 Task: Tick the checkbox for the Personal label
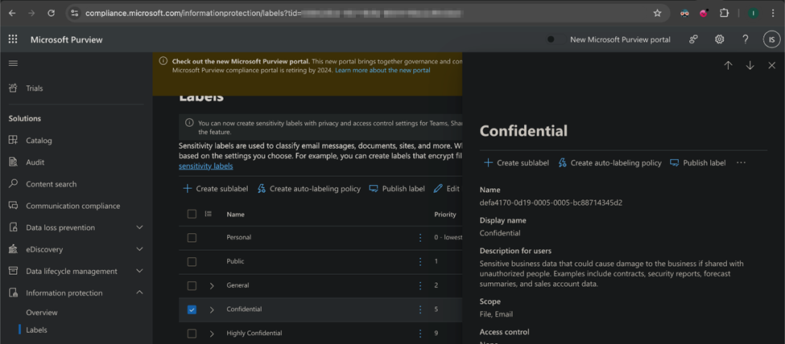pyautogui.click(x=192, y=238)
